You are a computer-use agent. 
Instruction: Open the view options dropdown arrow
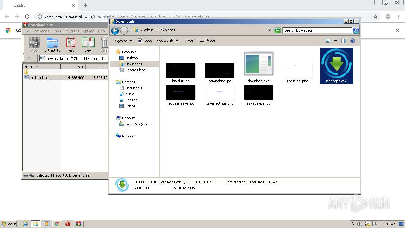[335, 41]
